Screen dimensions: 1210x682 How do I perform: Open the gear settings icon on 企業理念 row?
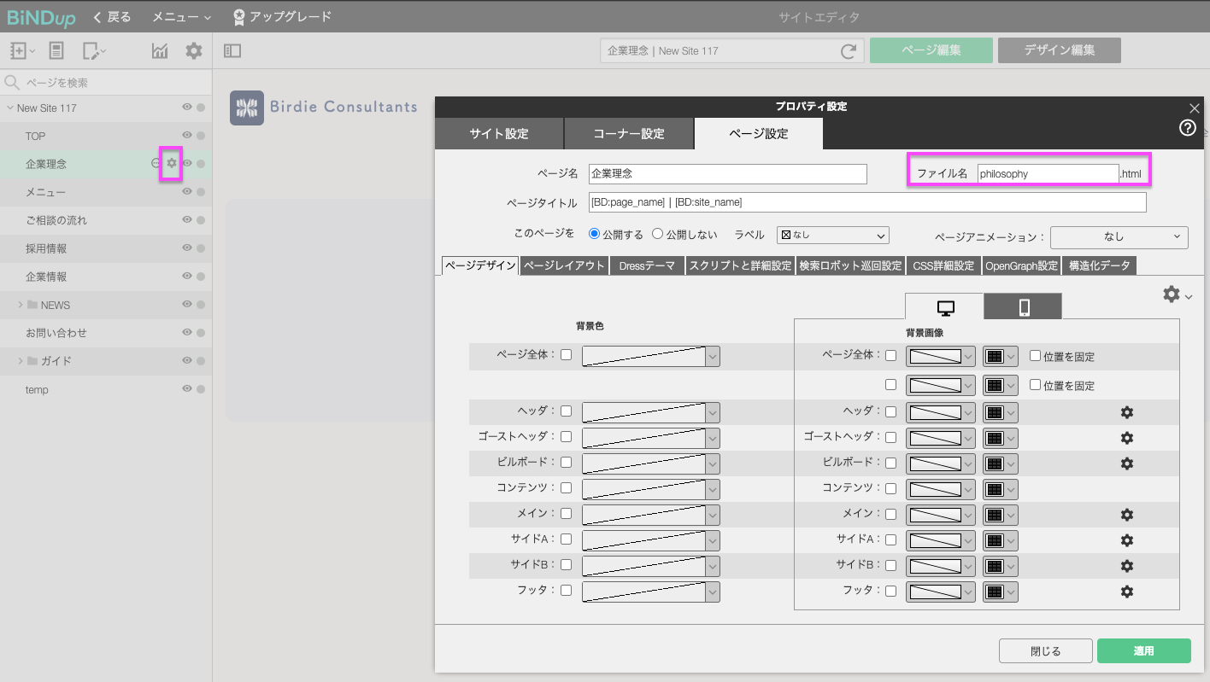(172, 163)
